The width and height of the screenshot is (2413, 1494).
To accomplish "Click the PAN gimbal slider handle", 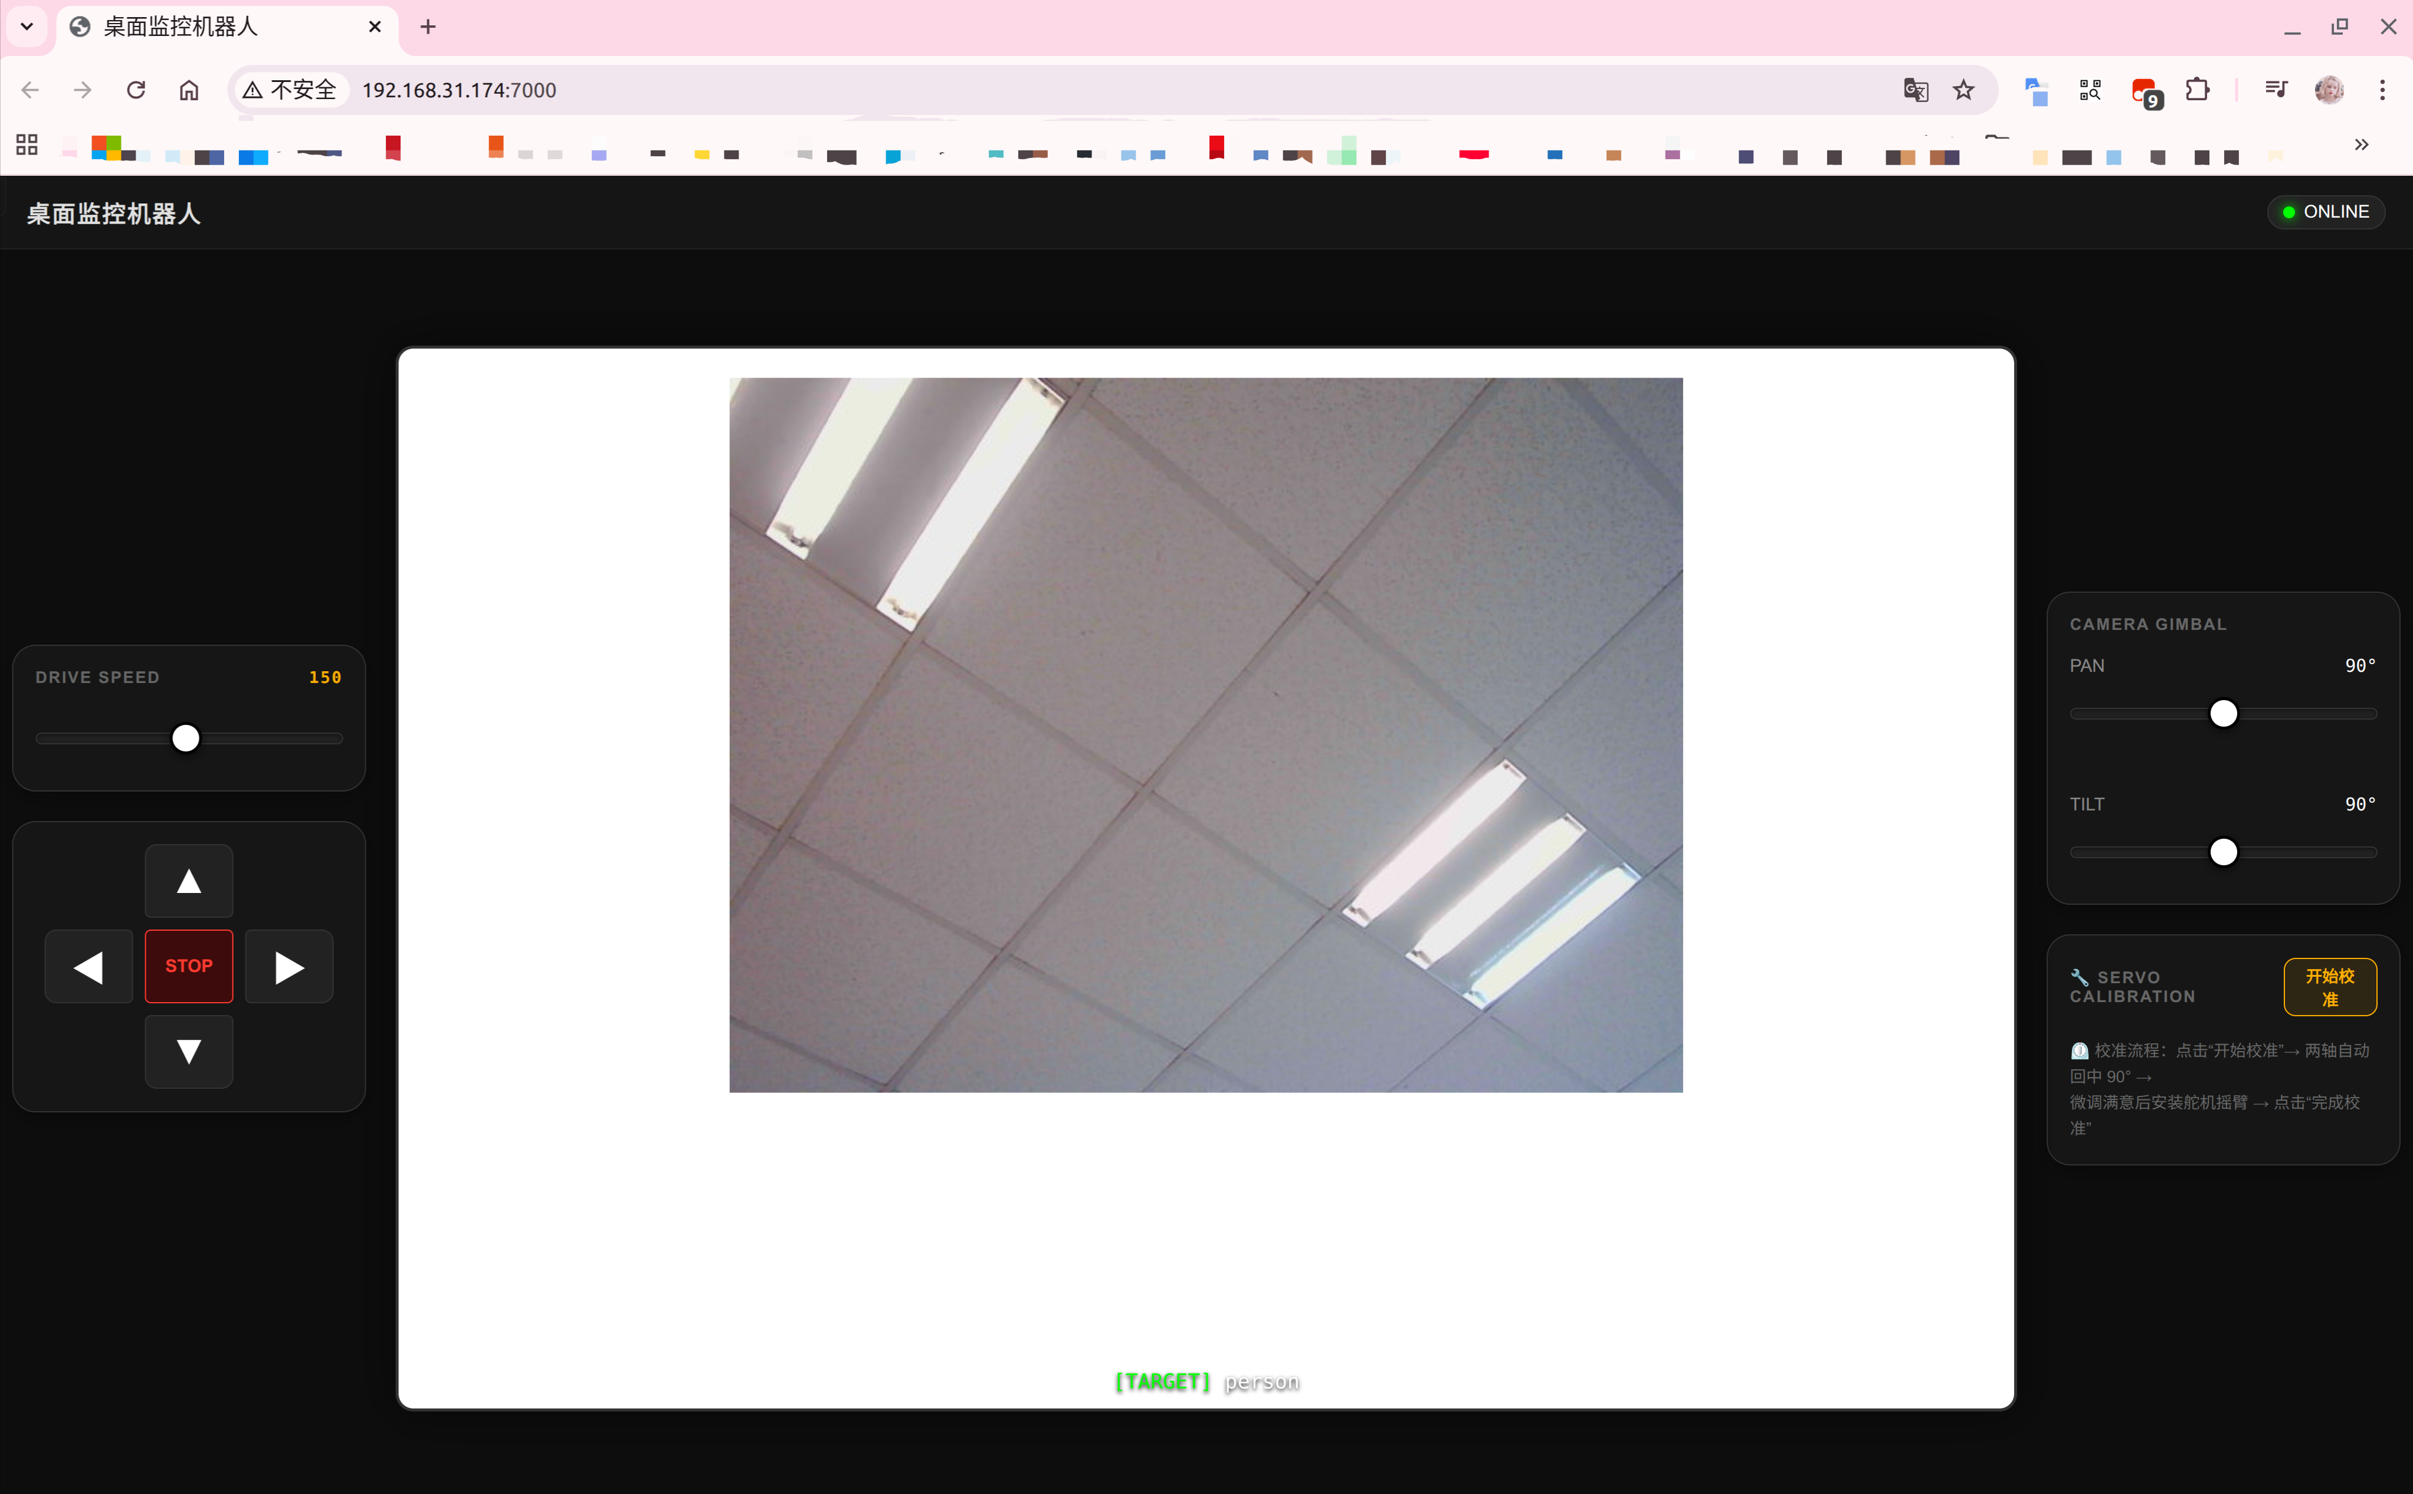I will (2223, 714).
